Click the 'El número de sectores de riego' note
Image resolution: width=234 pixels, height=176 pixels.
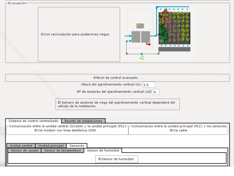(118, 104)
